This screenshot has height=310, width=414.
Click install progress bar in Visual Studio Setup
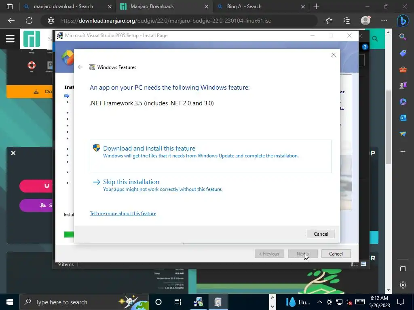pyautogui.click(x=69, y=235)
